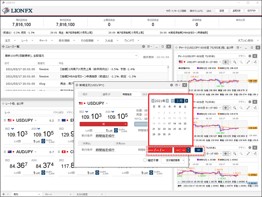Screen dimensions: 262x197
Task: Click move handle of new order dialog
Action: 77,85
